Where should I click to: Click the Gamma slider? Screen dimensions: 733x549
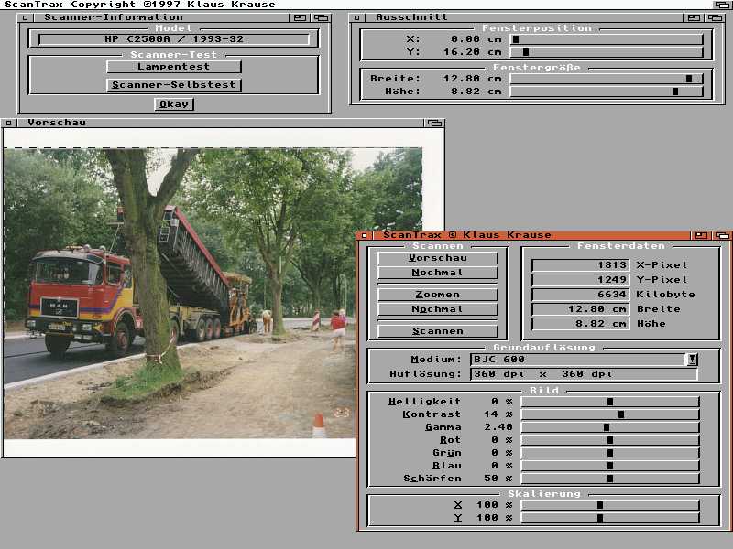pyautogui.click(x=610, y=427)
